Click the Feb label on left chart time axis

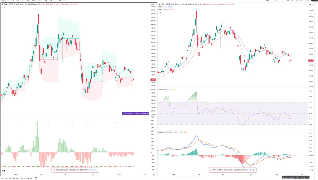(x=41, y=175)
